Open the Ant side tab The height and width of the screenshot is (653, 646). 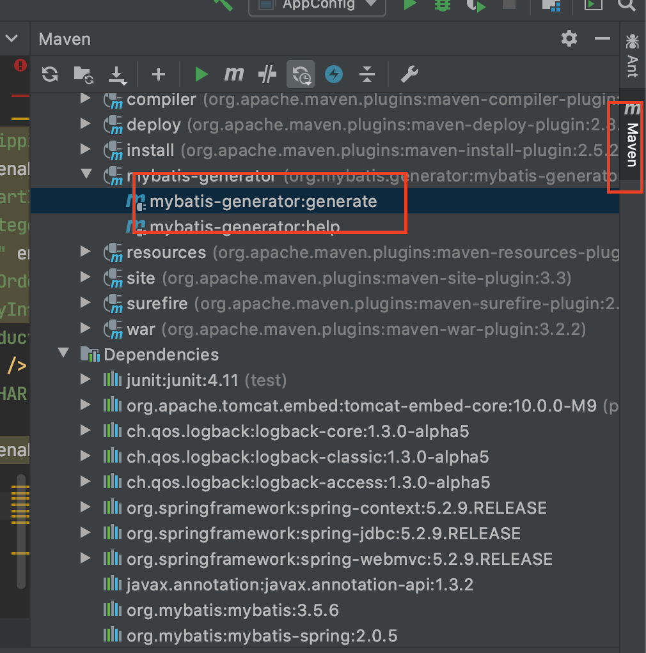pos(632,56)
